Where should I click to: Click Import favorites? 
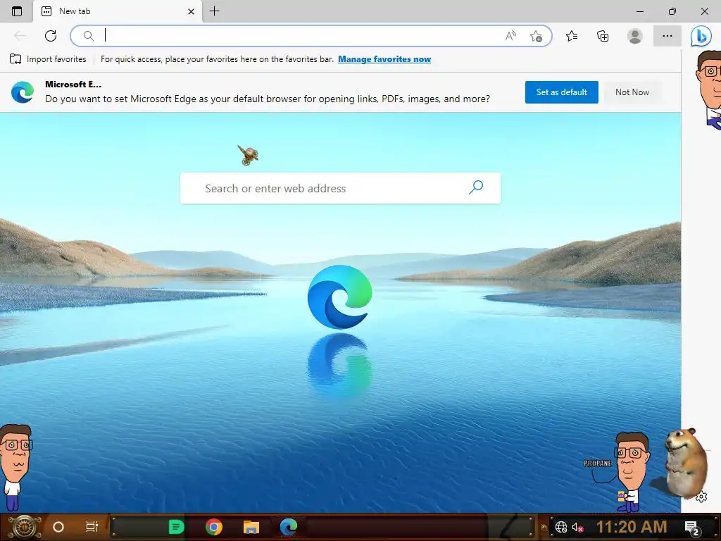[48, 59]
